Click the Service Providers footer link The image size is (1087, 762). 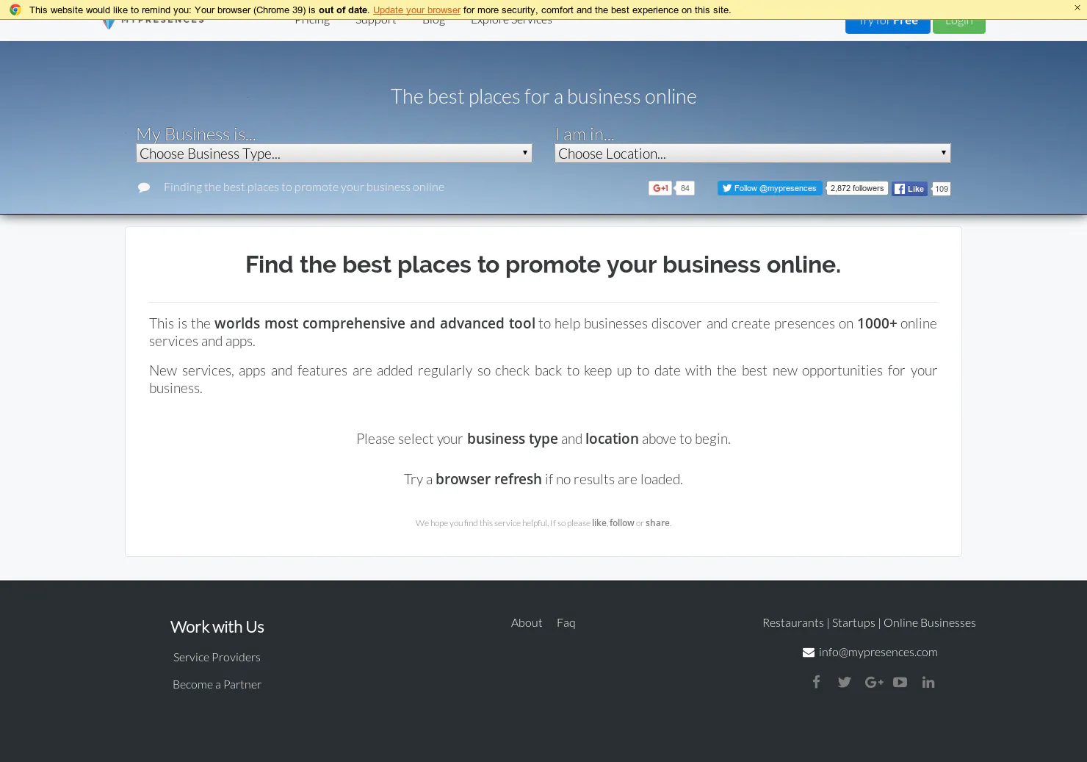click(217, 658)
